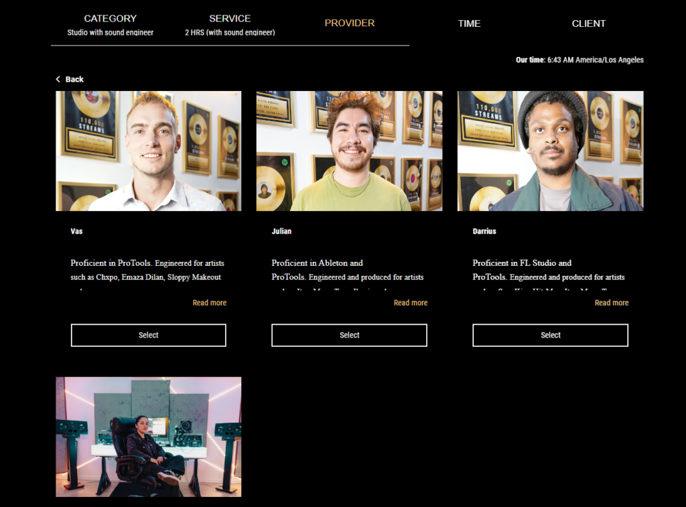Click Vas's profile photo

click(x=148, y=151)
